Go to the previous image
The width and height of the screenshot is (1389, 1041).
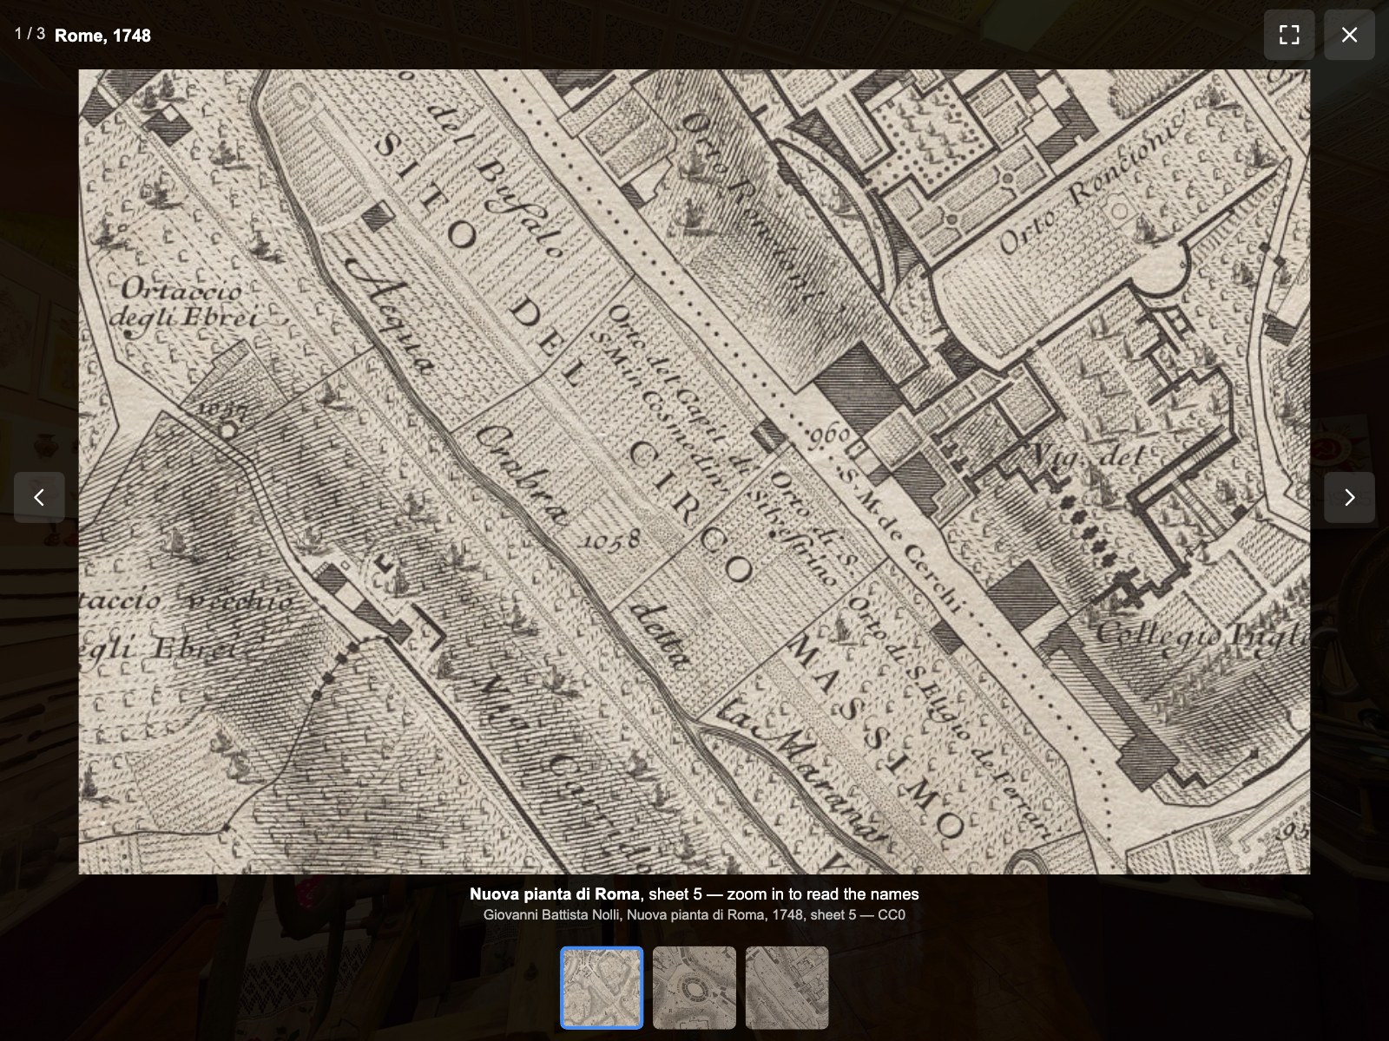point(39,497)
